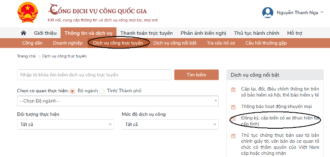Screen dimensions: 330x157
Task: Click the document icon beside Cấp lại, đổi, điều chỉnh
Action: (x=233, y=90)
